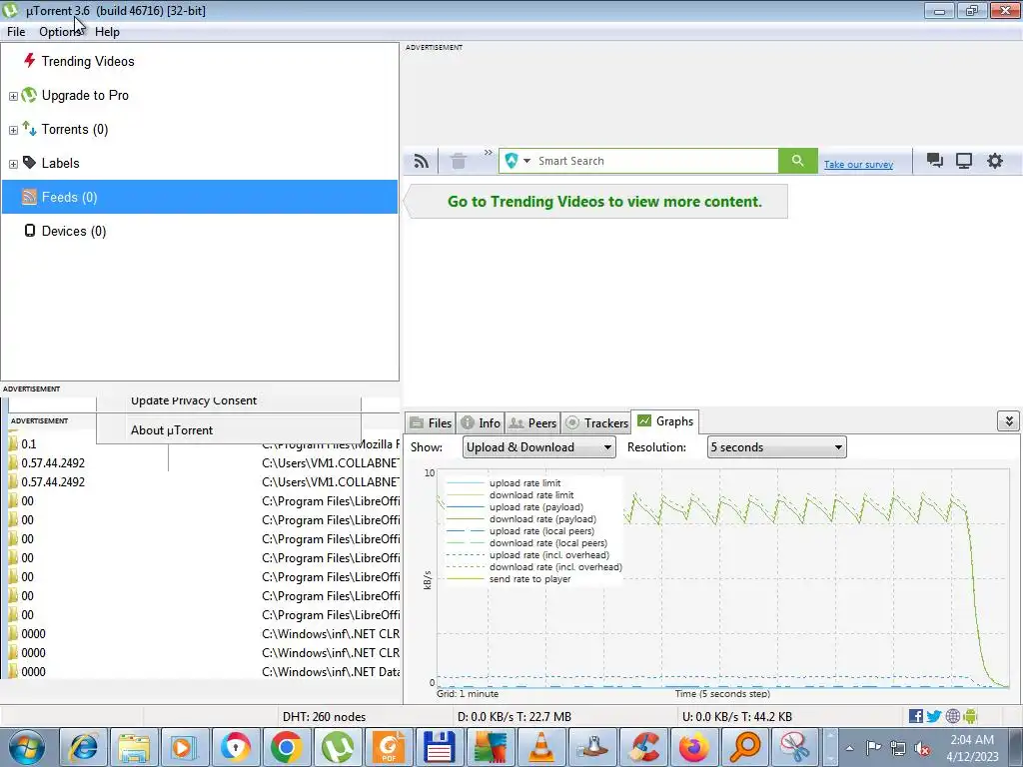Select Trending Videos in the sidebar

(88, 61)
